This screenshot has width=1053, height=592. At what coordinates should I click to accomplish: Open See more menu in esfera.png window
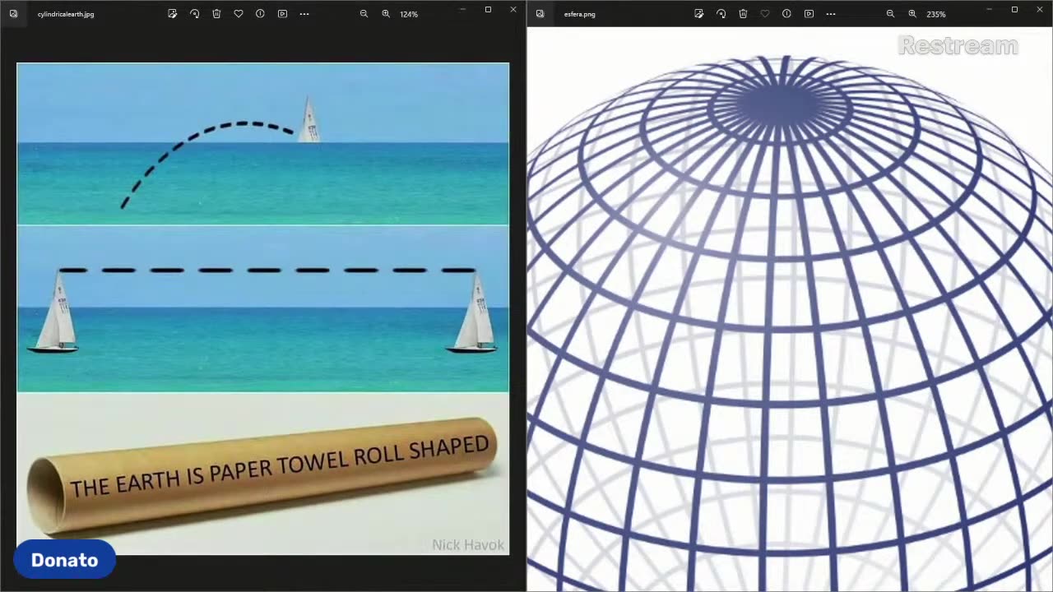click(x=831, y=14)
